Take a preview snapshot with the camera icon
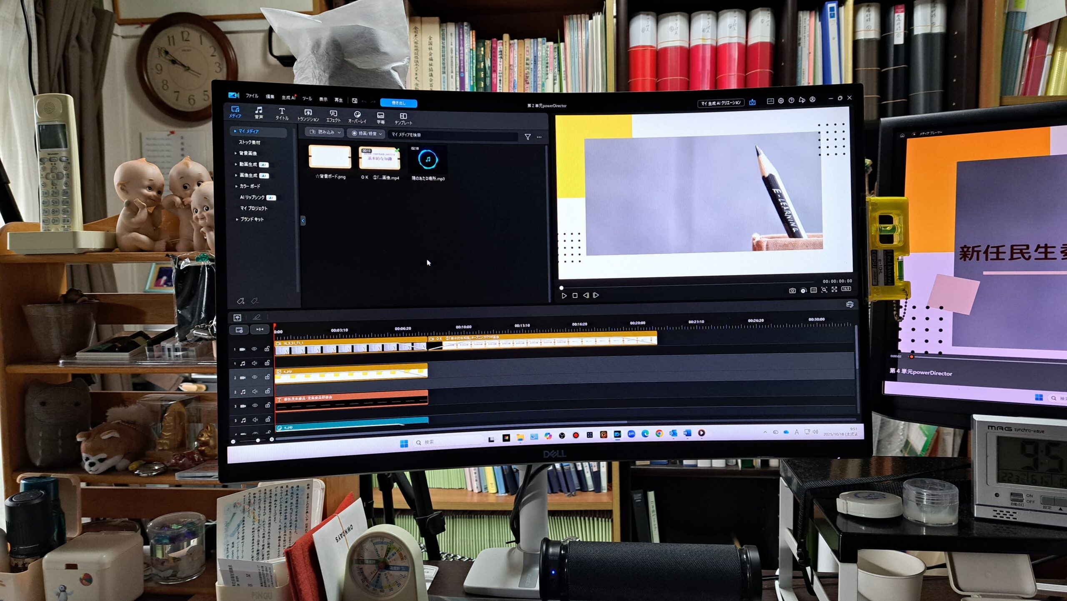This screenshot has width=1067, height=601. (x=792, y=290)
